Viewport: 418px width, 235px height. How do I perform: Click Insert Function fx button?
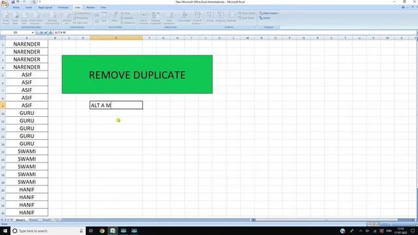click(x=50, y=33)
